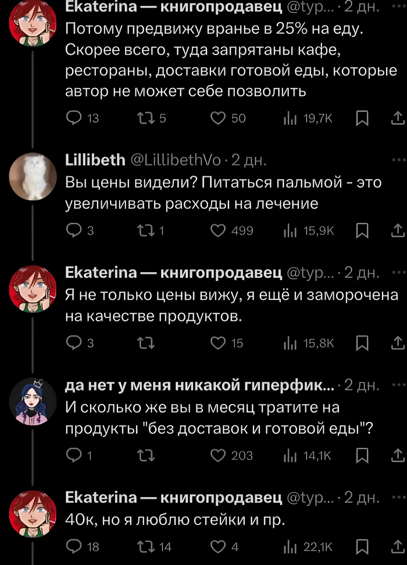
Task: Retweet the post with 5 retweets
Action: [152, 118]
